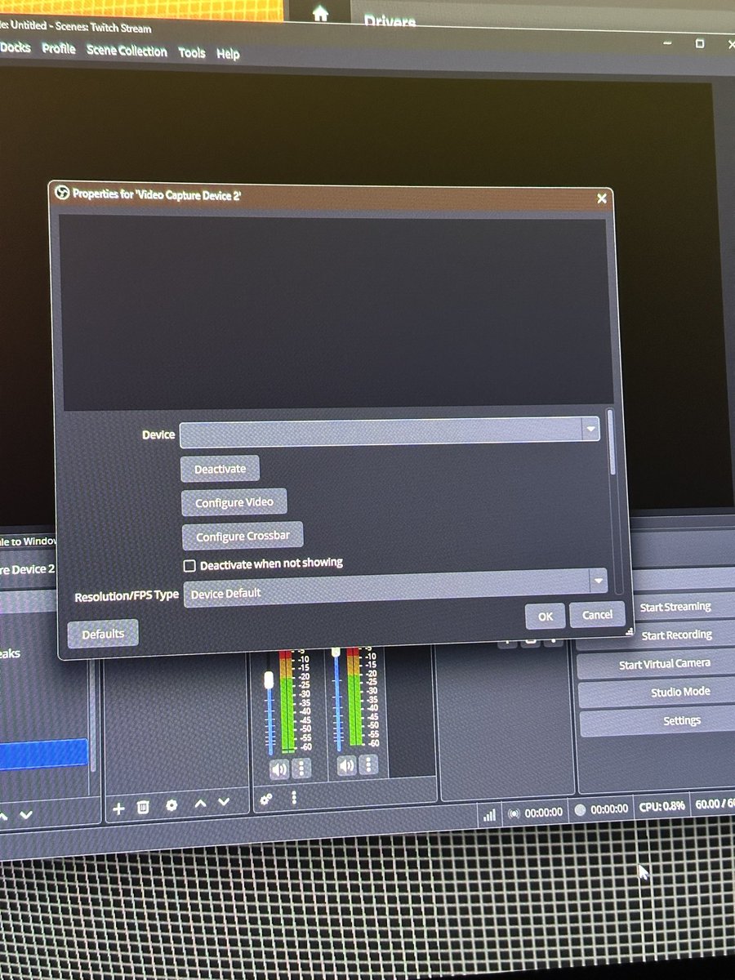This screenshot has width=735, height=980.
Task: Open OBS Settings
Action: click(x=681, y=720)
